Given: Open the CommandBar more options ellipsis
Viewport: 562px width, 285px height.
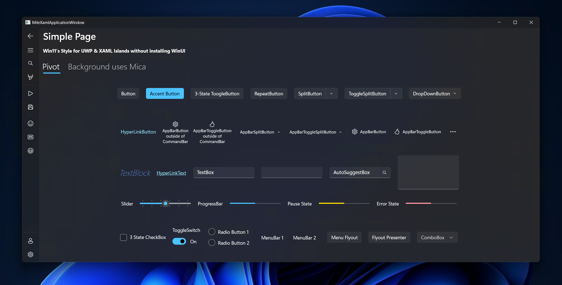Looking at the screenshot, I should click(x=453, y=132).
